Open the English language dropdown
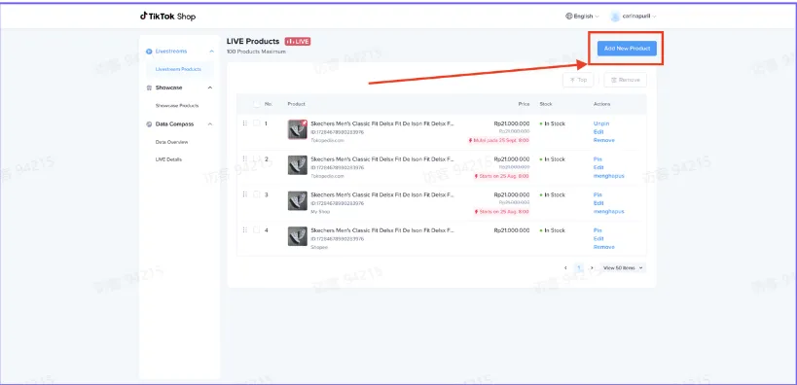The height and width of the screenshot is (385, 797). (x=583, y=17)
